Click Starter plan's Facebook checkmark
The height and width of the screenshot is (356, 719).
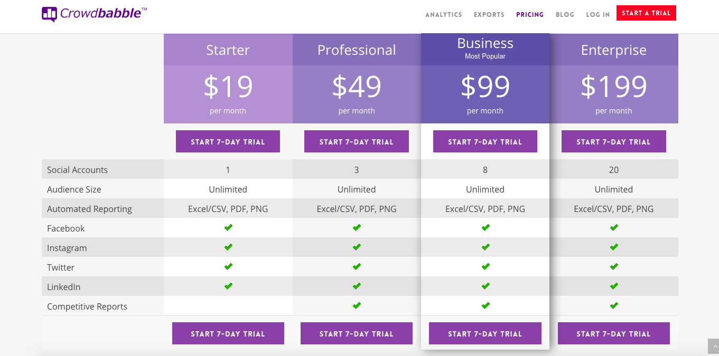click(228, 228)
